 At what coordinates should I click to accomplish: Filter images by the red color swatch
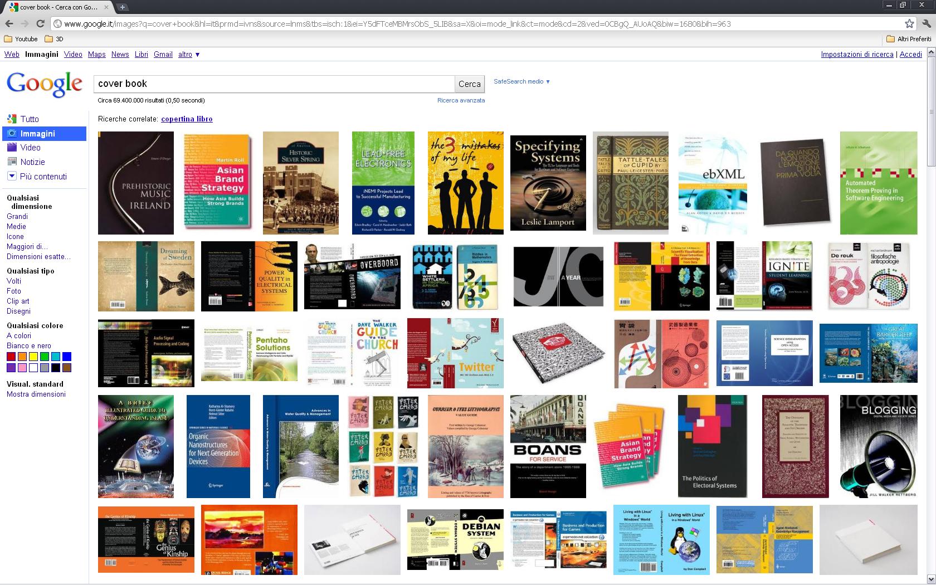[x=11, y=357]
